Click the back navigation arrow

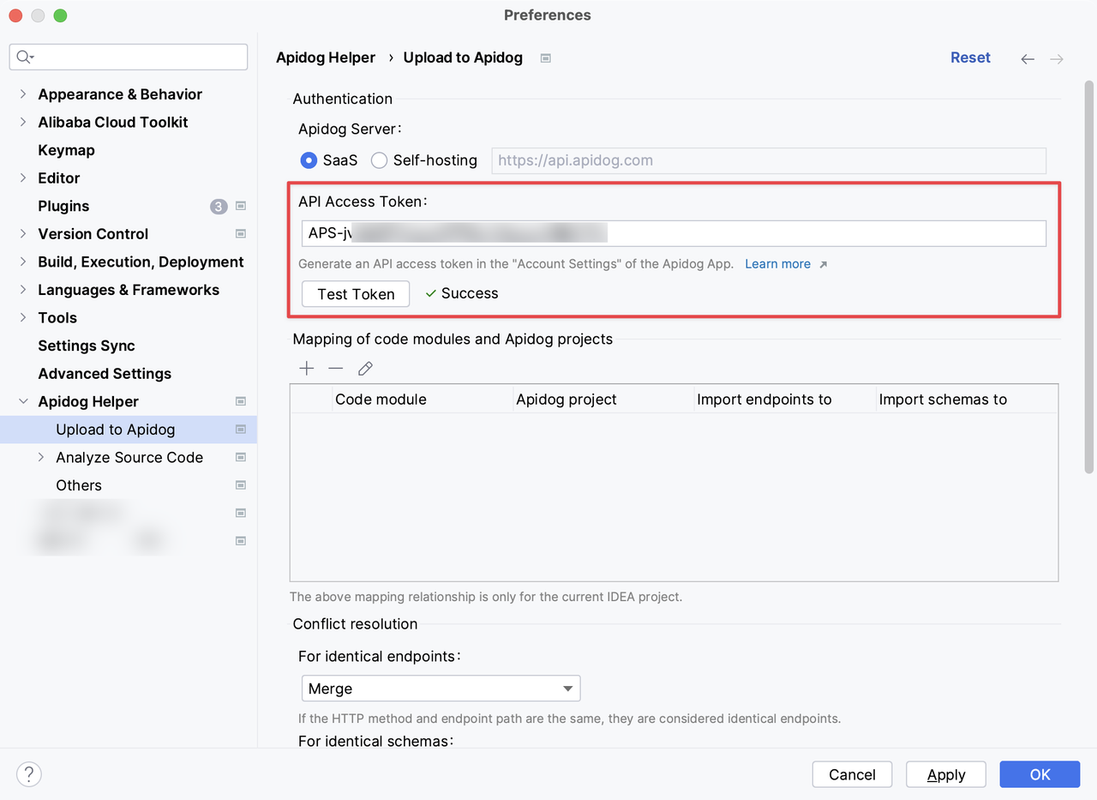pyautogui.click(x=1028, y=58)
